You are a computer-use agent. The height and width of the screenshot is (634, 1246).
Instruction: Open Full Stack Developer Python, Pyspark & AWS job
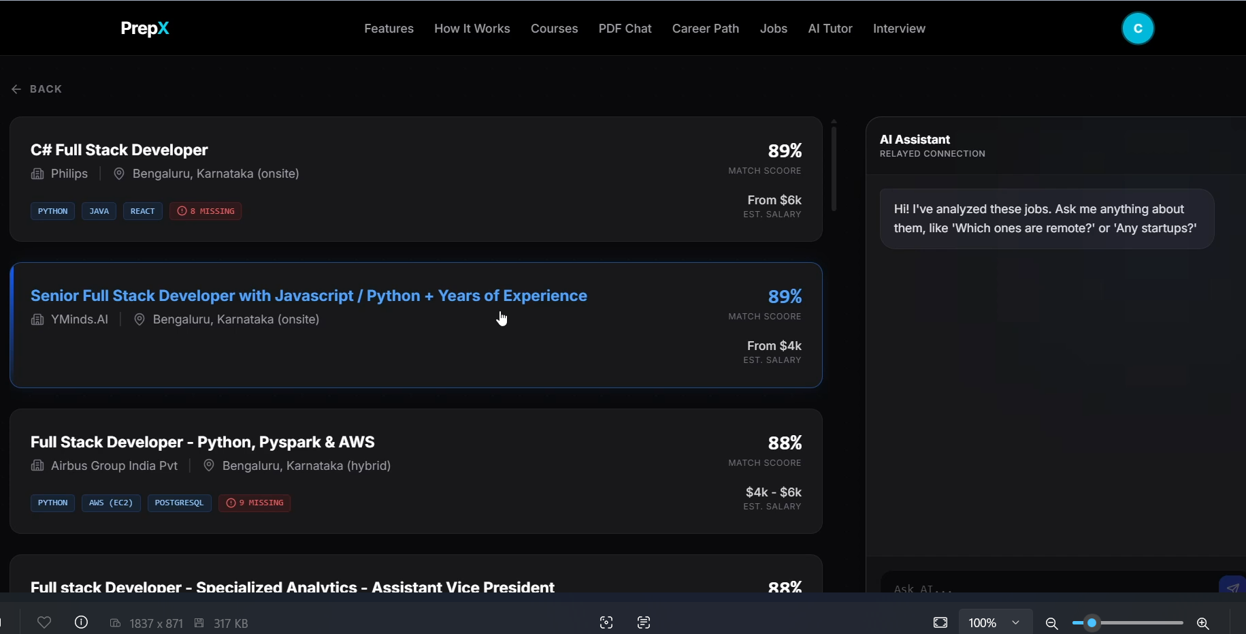203,442
